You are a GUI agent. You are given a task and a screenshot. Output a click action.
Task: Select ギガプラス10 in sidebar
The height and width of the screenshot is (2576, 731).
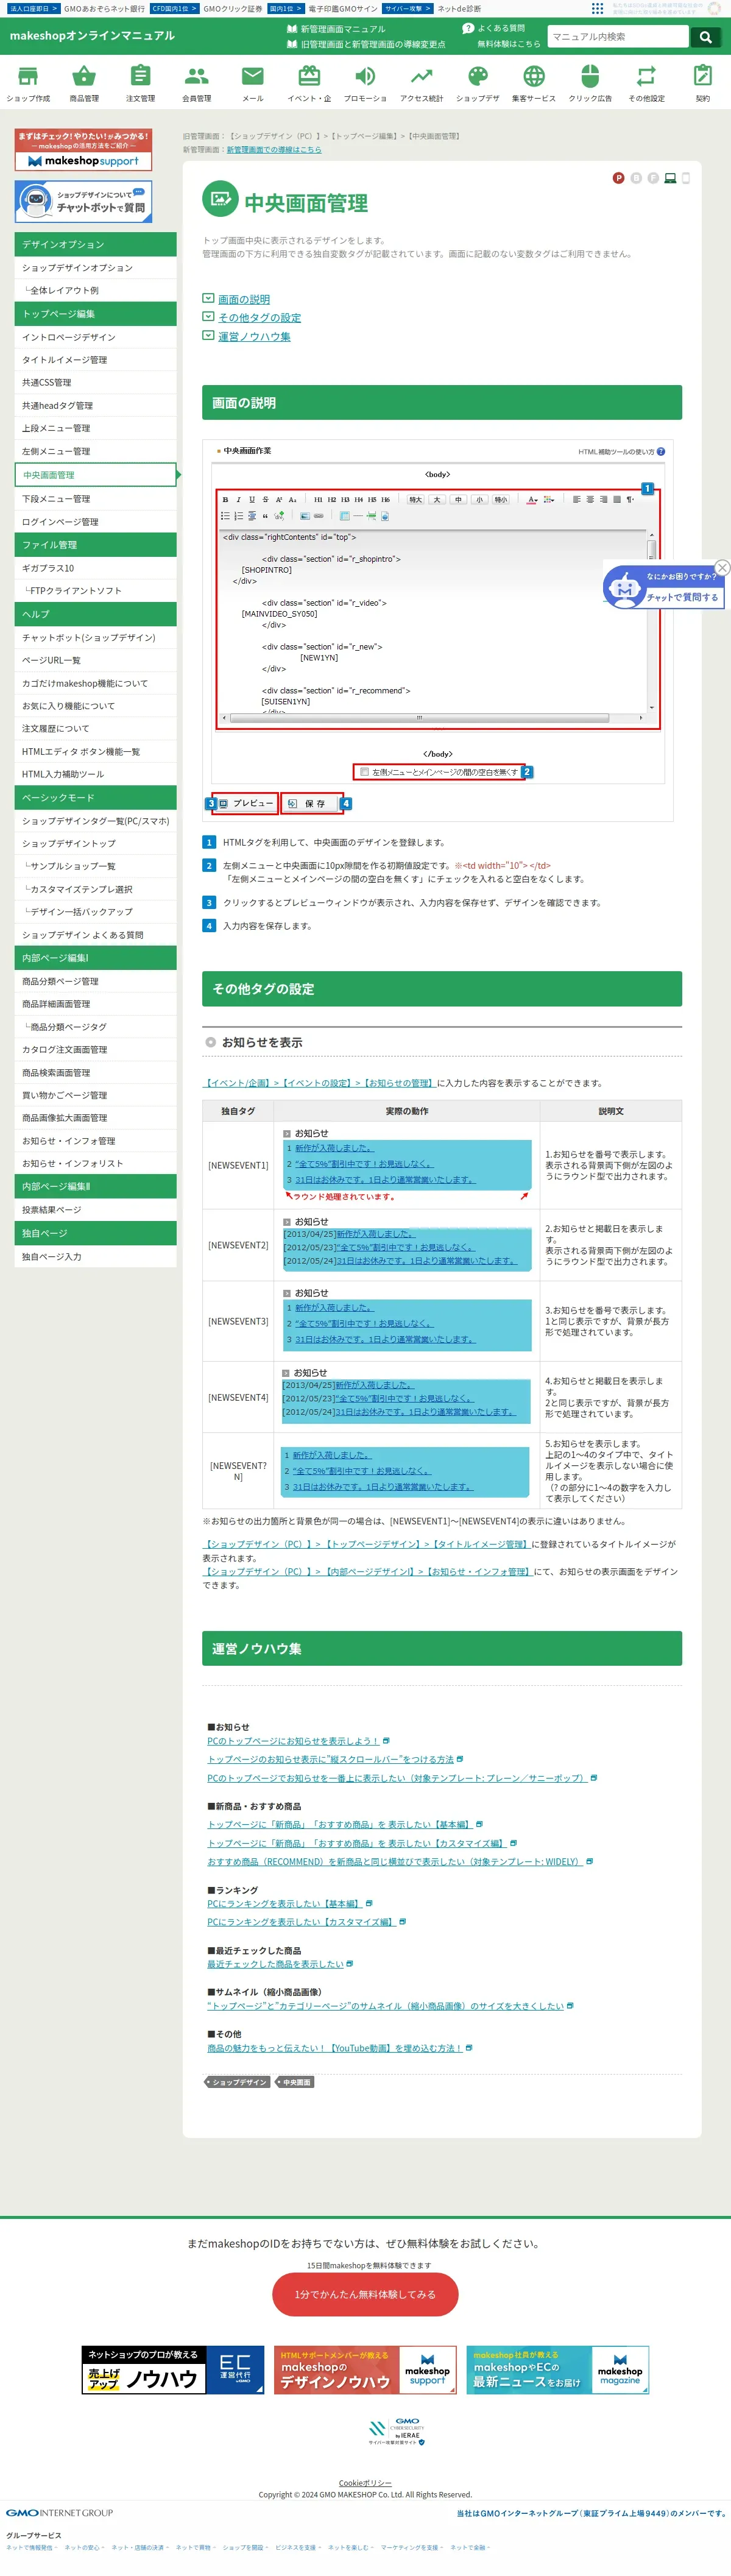95,568
